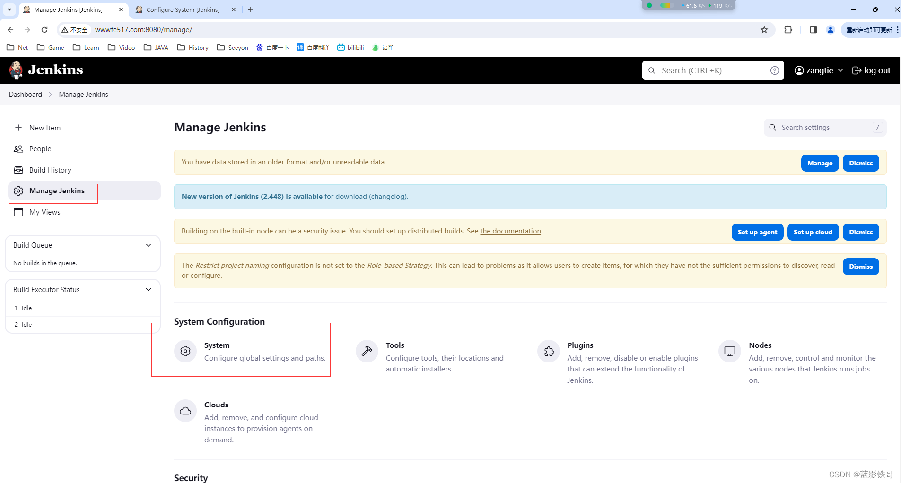Click the Set up agent button

point(757,232)
